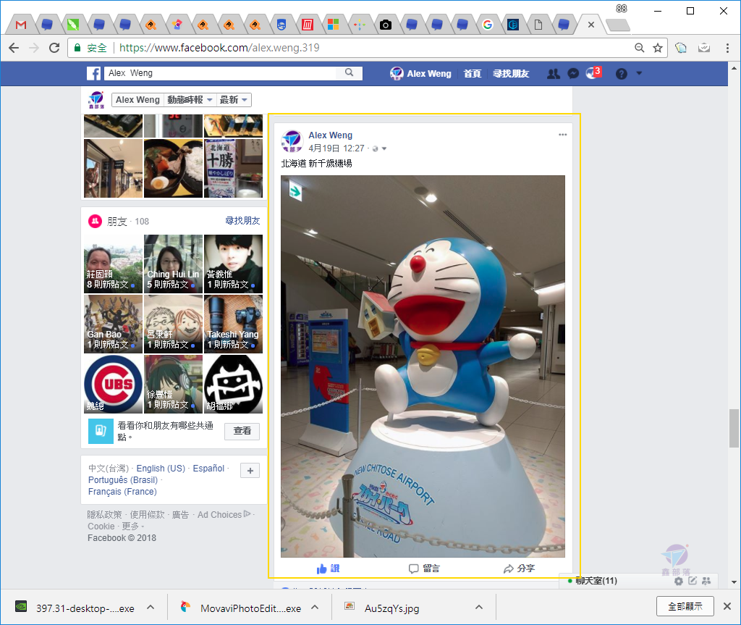Click the blue card icon beside common-things prompt
This screenshot has width=741, height=625.
[101, 430]
